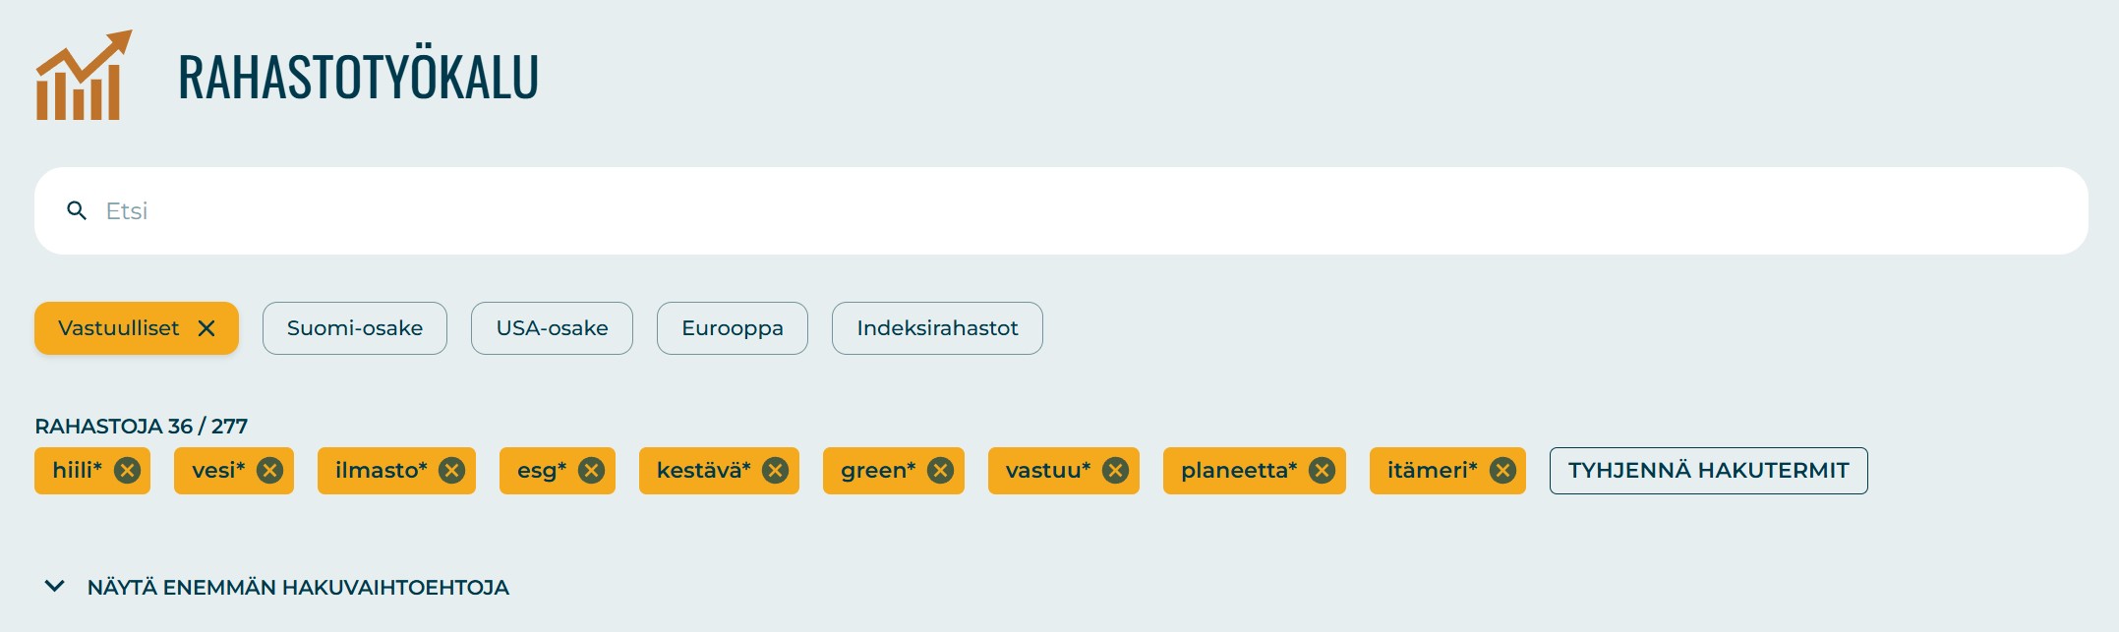This screenshot has height=632, width=2119.
Task: Focus the Etsi search field
Action: (1061, 210)
